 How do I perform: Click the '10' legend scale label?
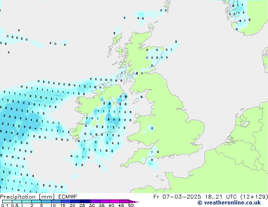coord(53,205)
